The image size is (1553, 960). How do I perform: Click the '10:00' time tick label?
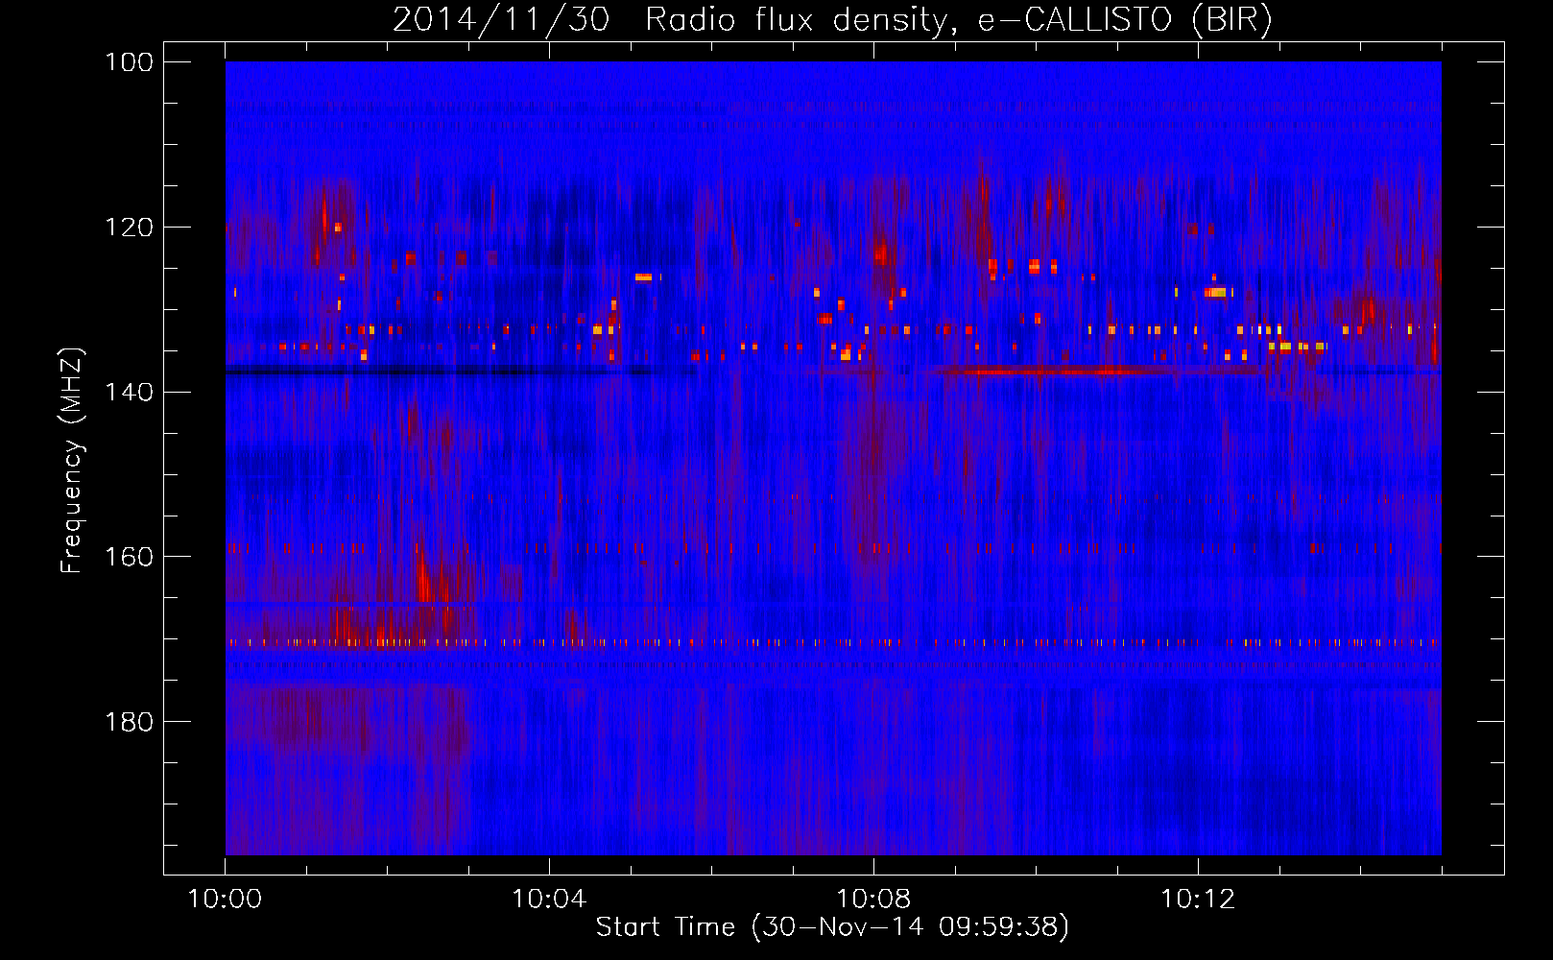[226, 900]
